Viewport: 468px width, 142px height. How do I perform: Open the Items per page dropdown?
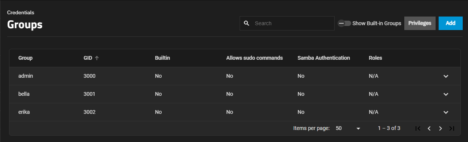click(348, 128)
